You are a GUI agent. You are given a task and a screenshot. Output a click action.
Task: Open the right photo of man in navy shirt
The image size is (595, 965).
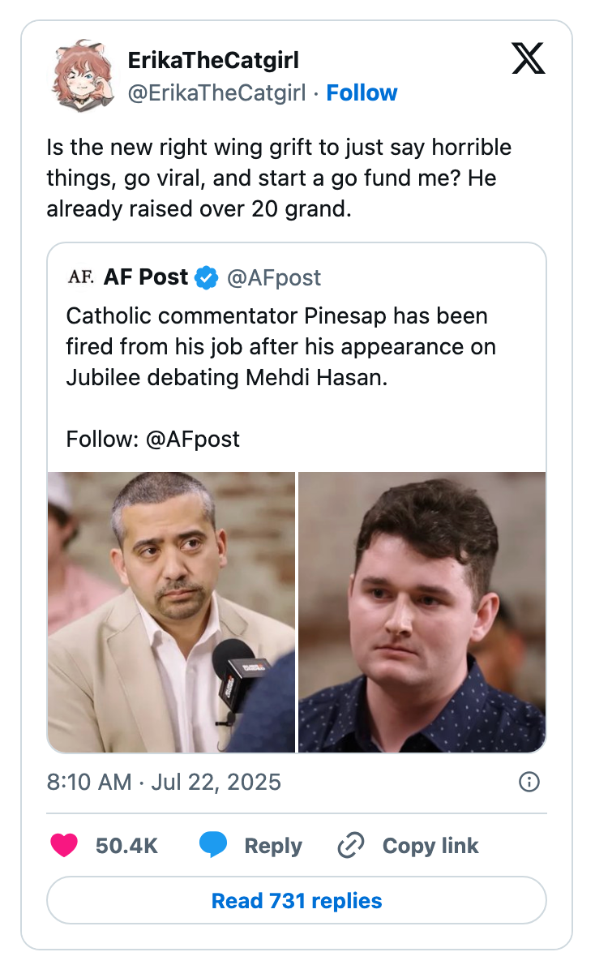tap(422, 612)
